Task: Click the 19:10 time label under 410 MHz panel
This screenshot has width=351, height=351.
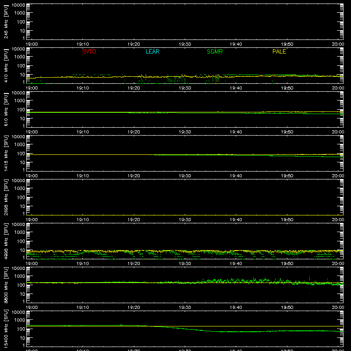Action: 83,88
